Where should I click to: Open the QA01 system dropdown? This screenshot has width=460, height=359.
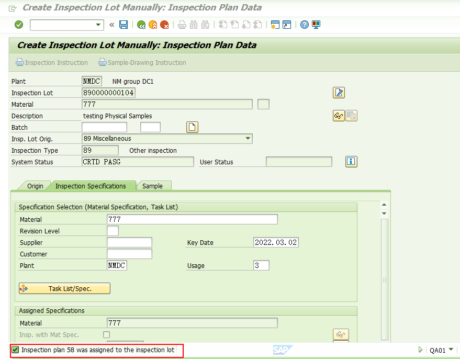451,349
